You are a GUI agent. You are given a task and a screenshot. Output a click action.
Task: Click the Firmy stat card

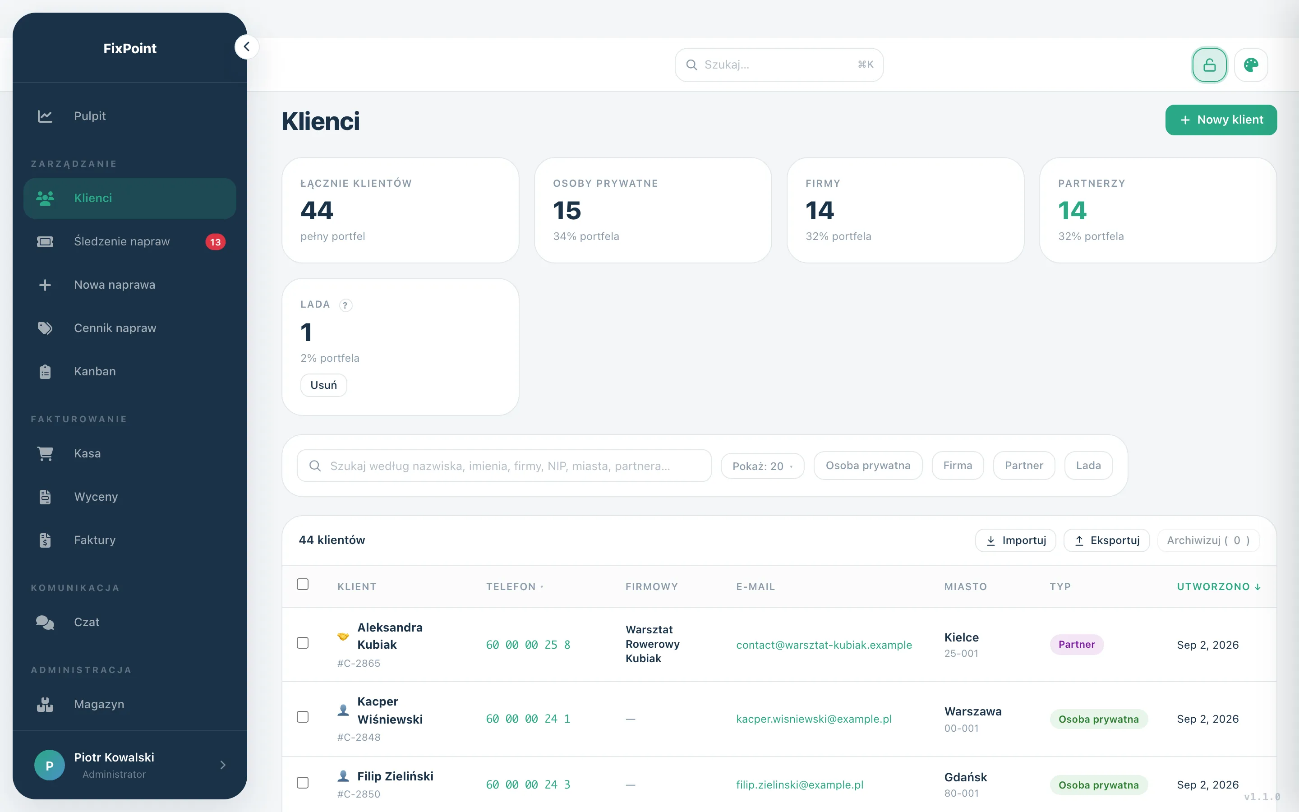tap(906, 210)
